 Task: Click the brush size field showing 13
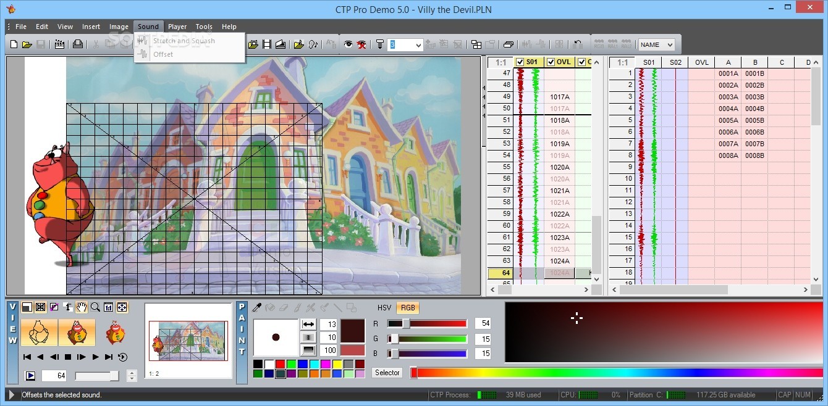click(x=328, y=324)
